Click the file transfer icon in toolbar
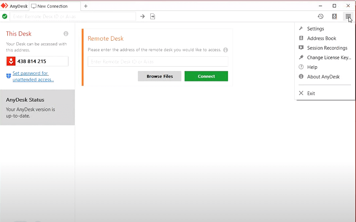This screenshot has height=222, width=356. [152, 16]
